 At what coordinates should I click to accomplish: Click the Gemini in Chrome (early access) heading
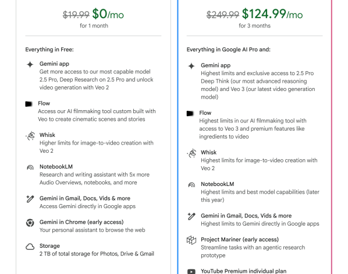pos(81,222)
